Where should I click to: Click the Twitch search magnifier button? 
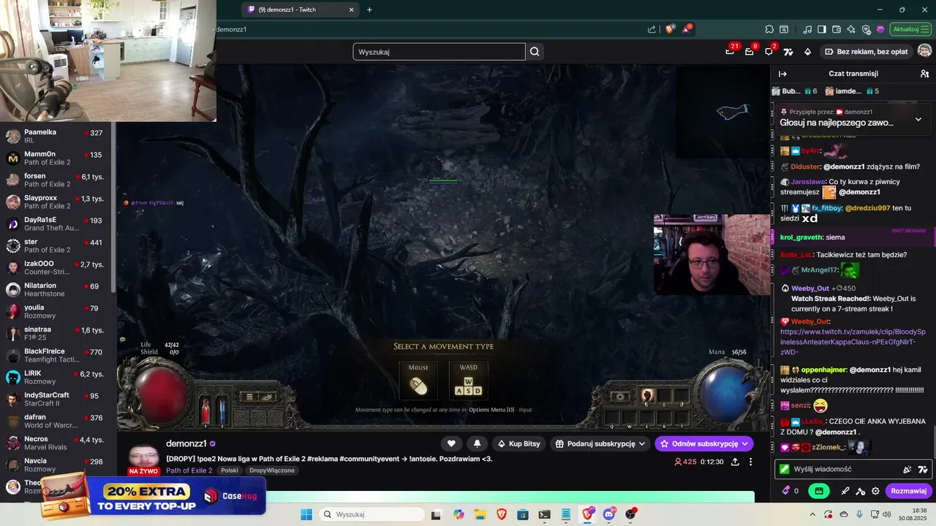(x=535, y=52)
